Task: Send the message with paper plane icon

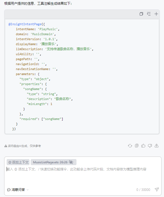Action: click(157, 190)
